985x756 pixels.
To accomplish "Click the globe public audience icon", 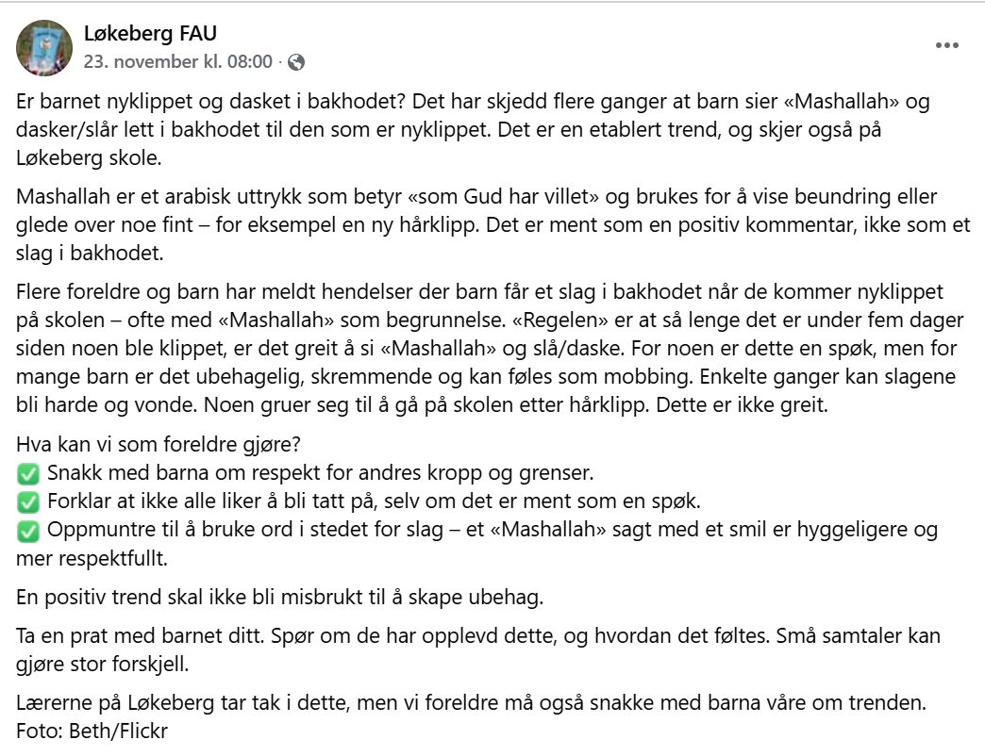I will point(296,62).
